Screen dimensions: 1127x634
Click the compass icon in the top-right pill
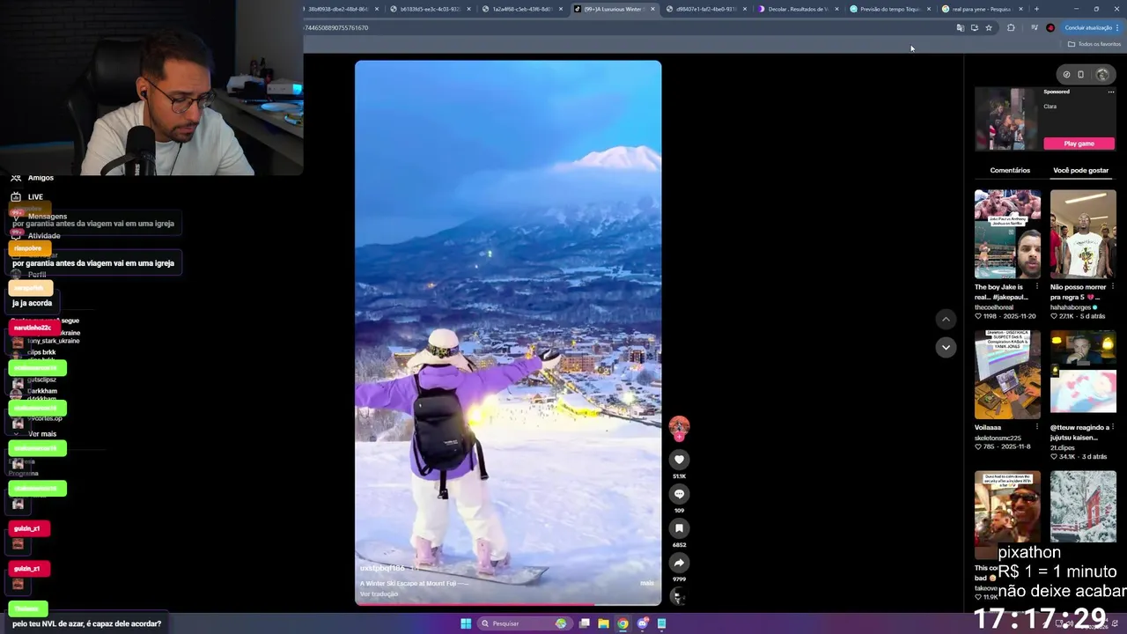1066,75
